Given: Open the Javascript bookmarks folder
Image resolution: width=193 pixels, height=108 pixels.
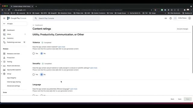Looking at the screenshot, I should [21, 13].
